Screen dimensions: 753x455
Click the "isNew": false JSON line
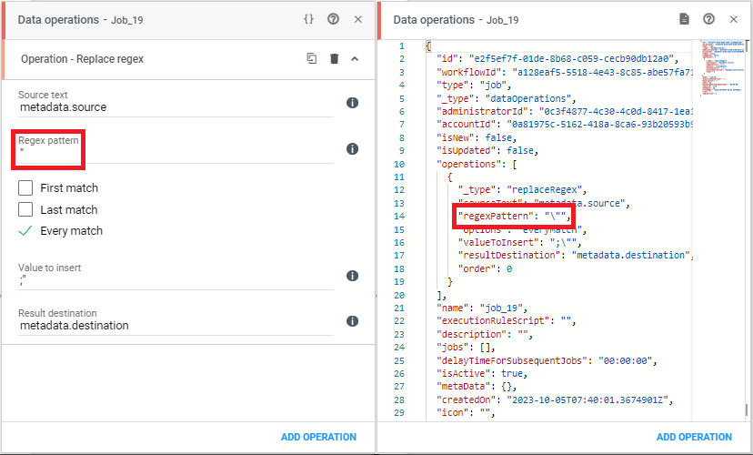[x=477, y=137]
